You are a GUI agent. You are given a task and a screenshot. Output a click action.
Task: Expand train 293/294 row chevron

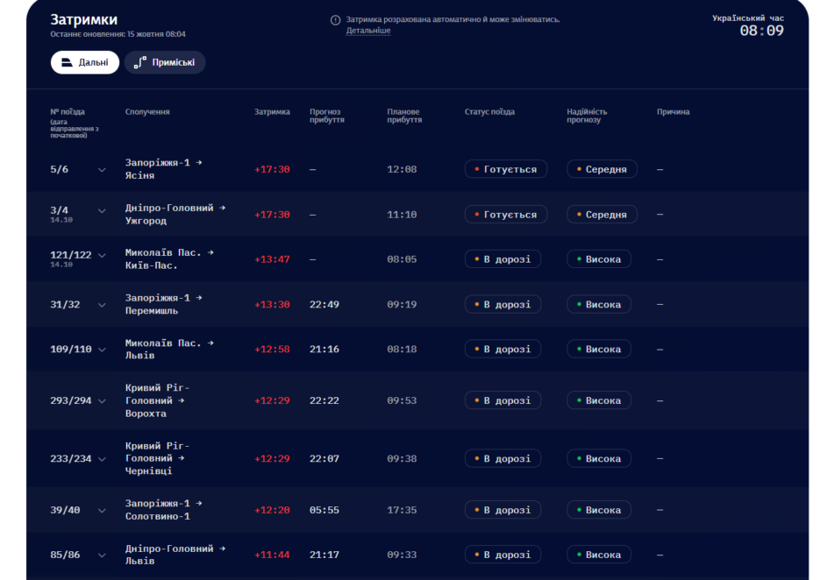[x=102, y=401]
